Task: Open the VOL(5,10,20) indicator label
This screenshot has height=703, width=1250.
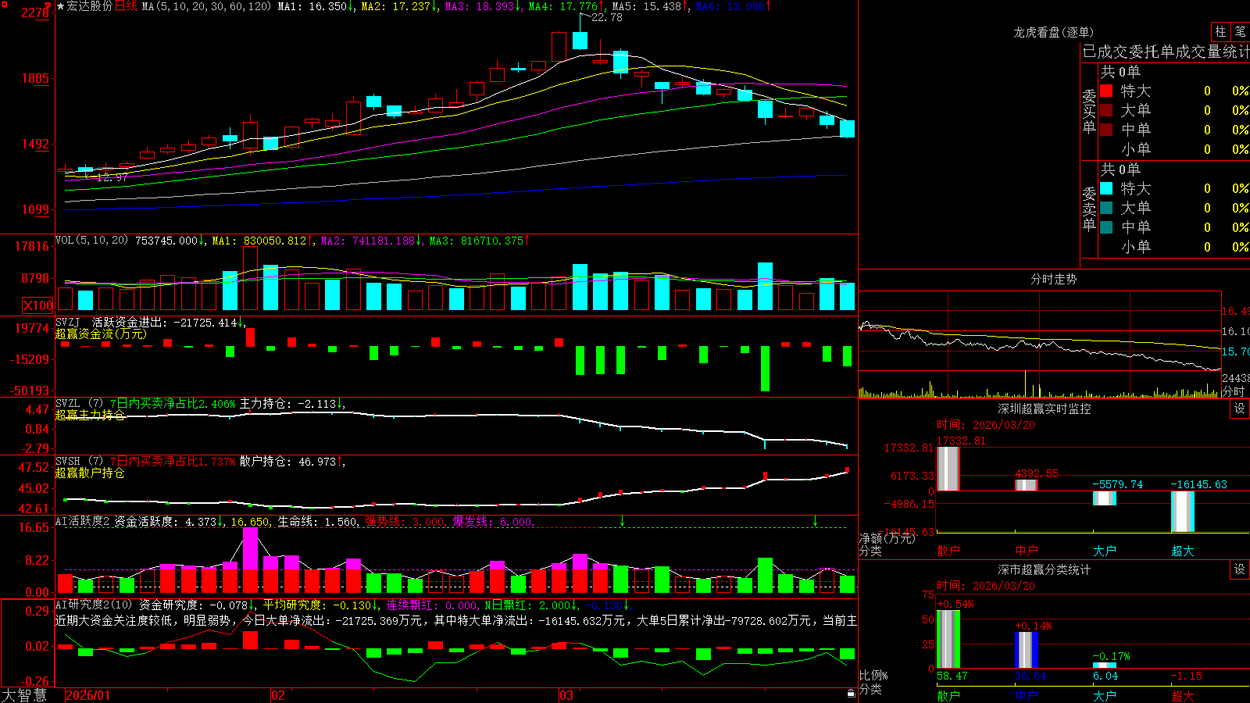Action: [91, 241]
